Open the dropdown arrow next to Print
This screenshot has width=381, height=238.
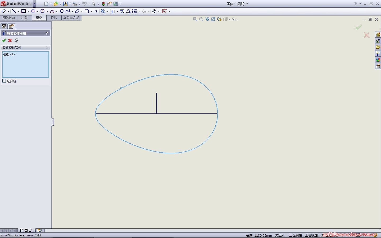[79, 4]
